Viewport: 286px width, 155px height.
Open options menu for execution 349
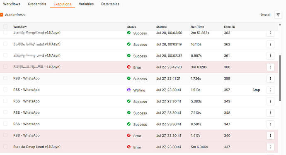click(270, 101)
